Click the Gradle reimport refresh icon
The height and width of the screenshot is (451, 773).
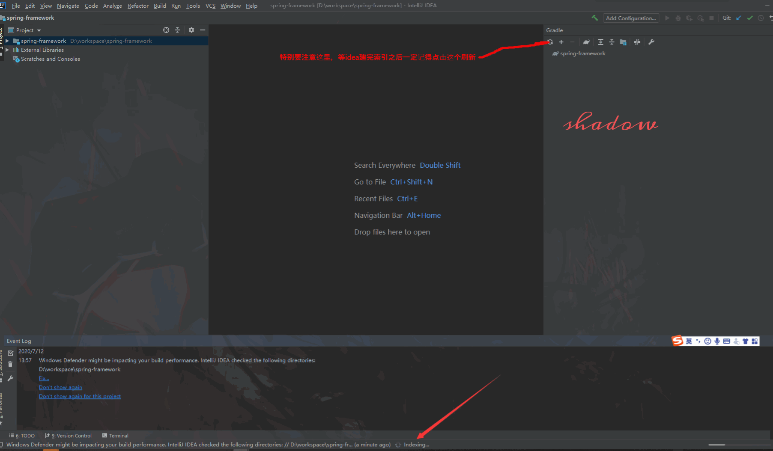(550, 42)
